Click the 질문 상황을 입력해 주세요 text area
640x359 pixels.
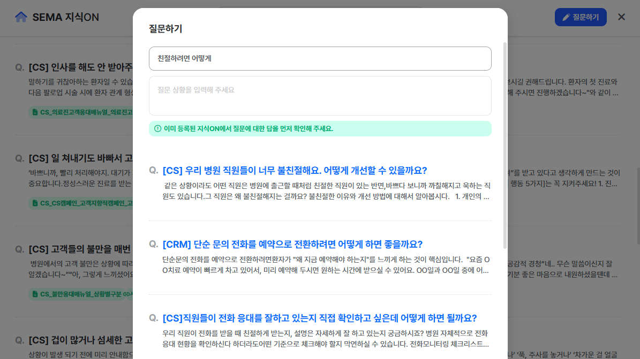(x=320, y=95)
